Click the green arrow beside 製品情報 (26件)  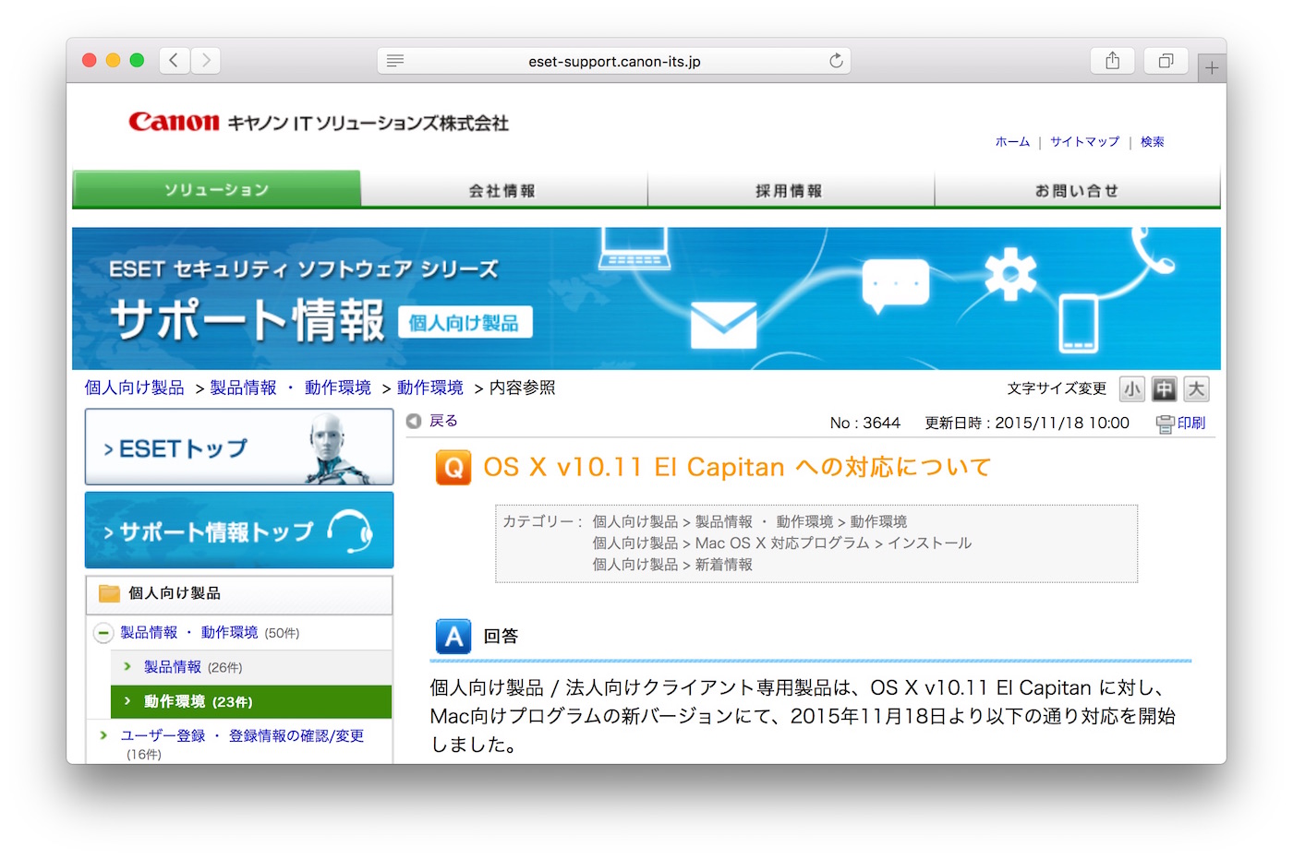[x=127, y=666]
